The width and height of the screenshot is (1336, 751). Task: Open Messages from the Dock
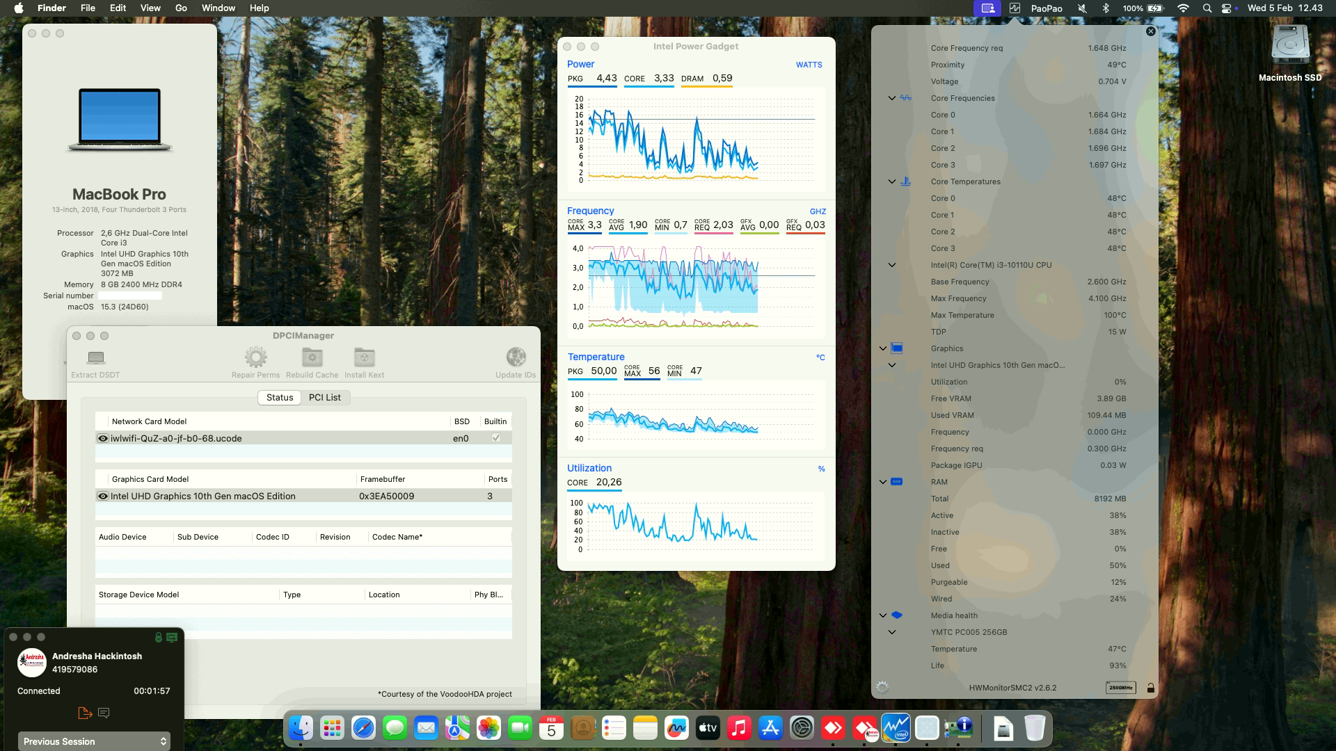395,728
